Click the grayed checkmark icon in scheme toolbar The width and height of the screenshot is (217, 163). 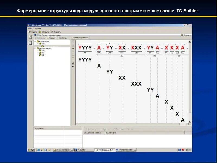(73, 51)
